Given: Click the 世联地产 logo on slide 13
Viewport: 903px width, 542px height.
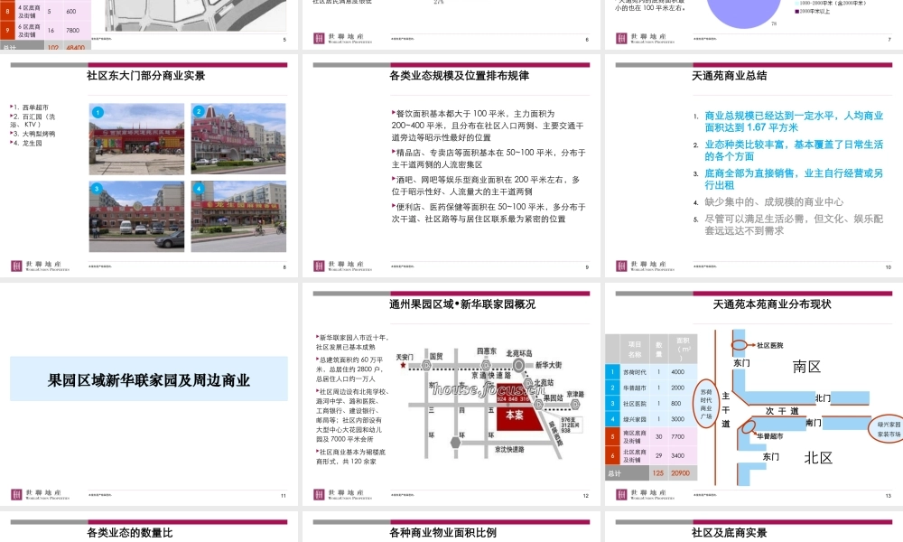Looking at the screenshot, I should tap(645, 494).
